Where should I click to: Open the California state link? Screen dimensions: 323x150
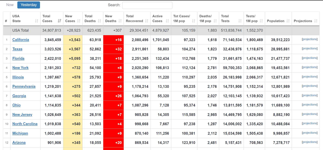click(x=21, y=40)
